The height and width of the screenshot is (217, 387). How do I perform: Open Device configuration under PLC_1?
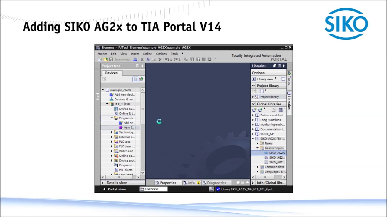tap(124, 108)
